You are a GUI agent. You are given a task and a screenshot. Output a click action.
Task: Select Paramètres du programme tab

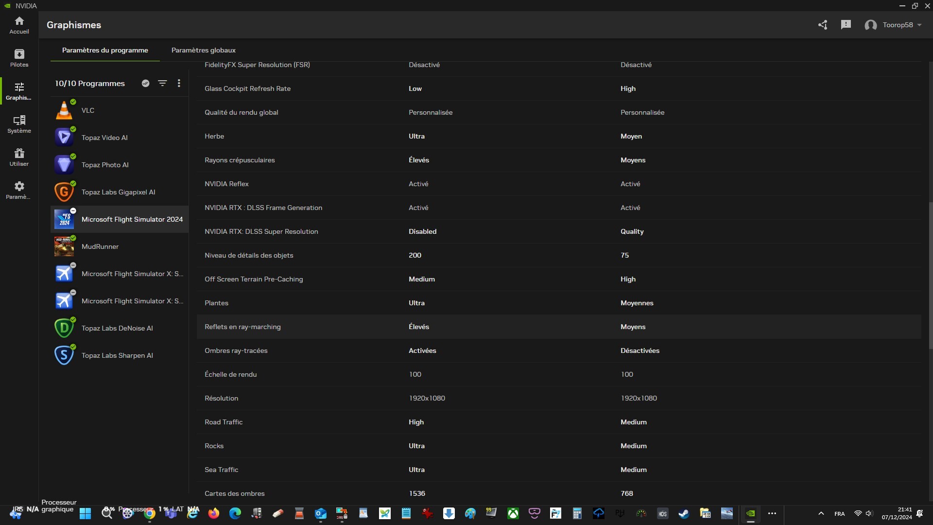pos(105,50)
